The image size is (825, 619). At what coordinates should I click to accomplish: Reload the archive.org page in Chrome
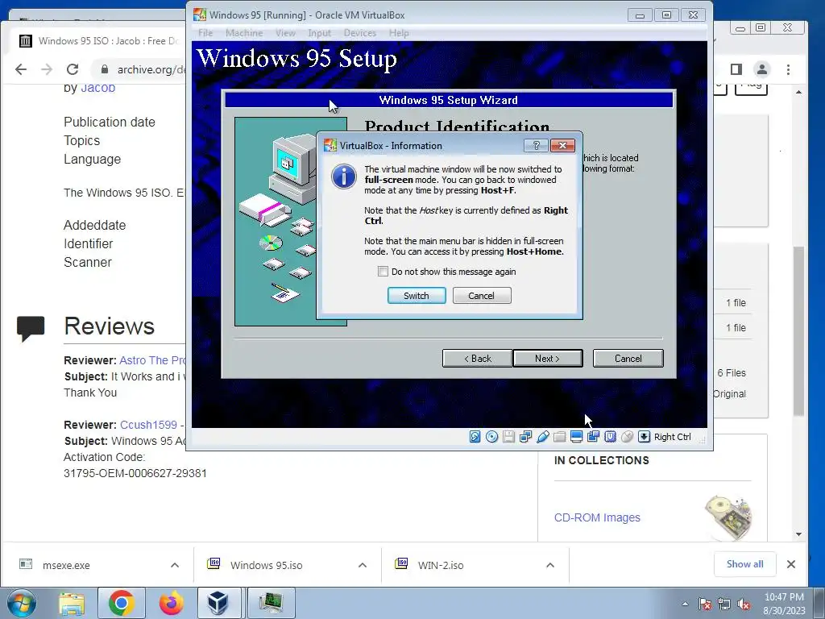pos(73,69)
